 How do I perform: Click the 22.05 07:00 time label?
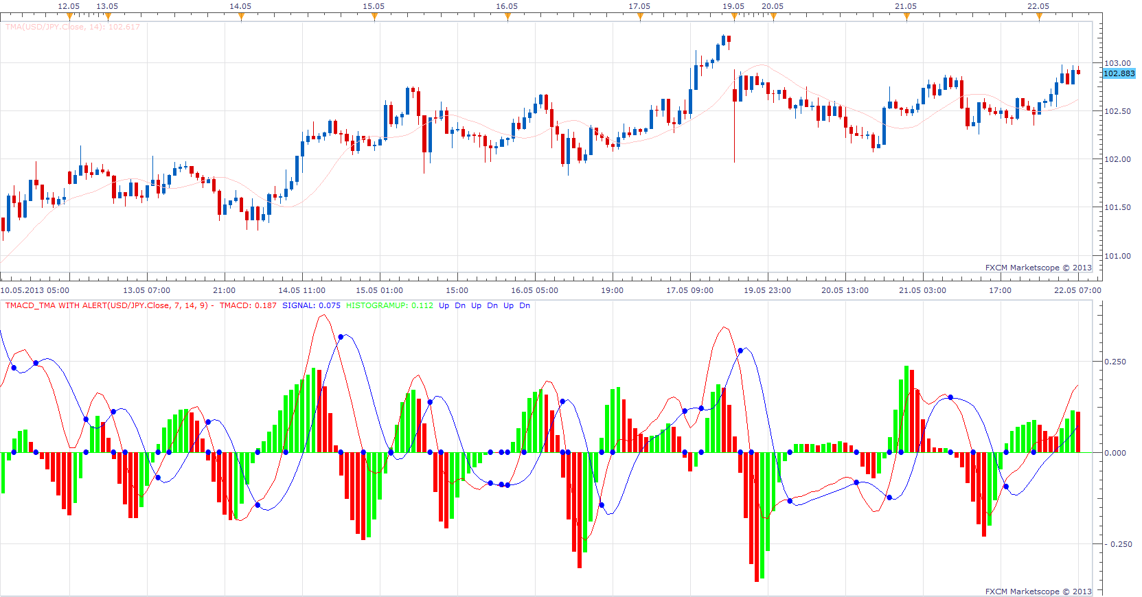[1077, 290]
